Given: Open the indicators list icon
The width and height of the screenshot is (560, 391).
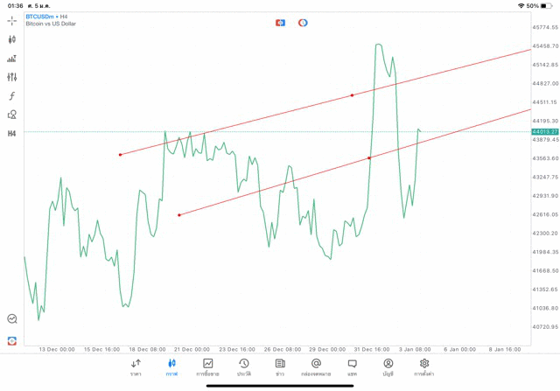Looking at the screenshot, I should [12, 59].
